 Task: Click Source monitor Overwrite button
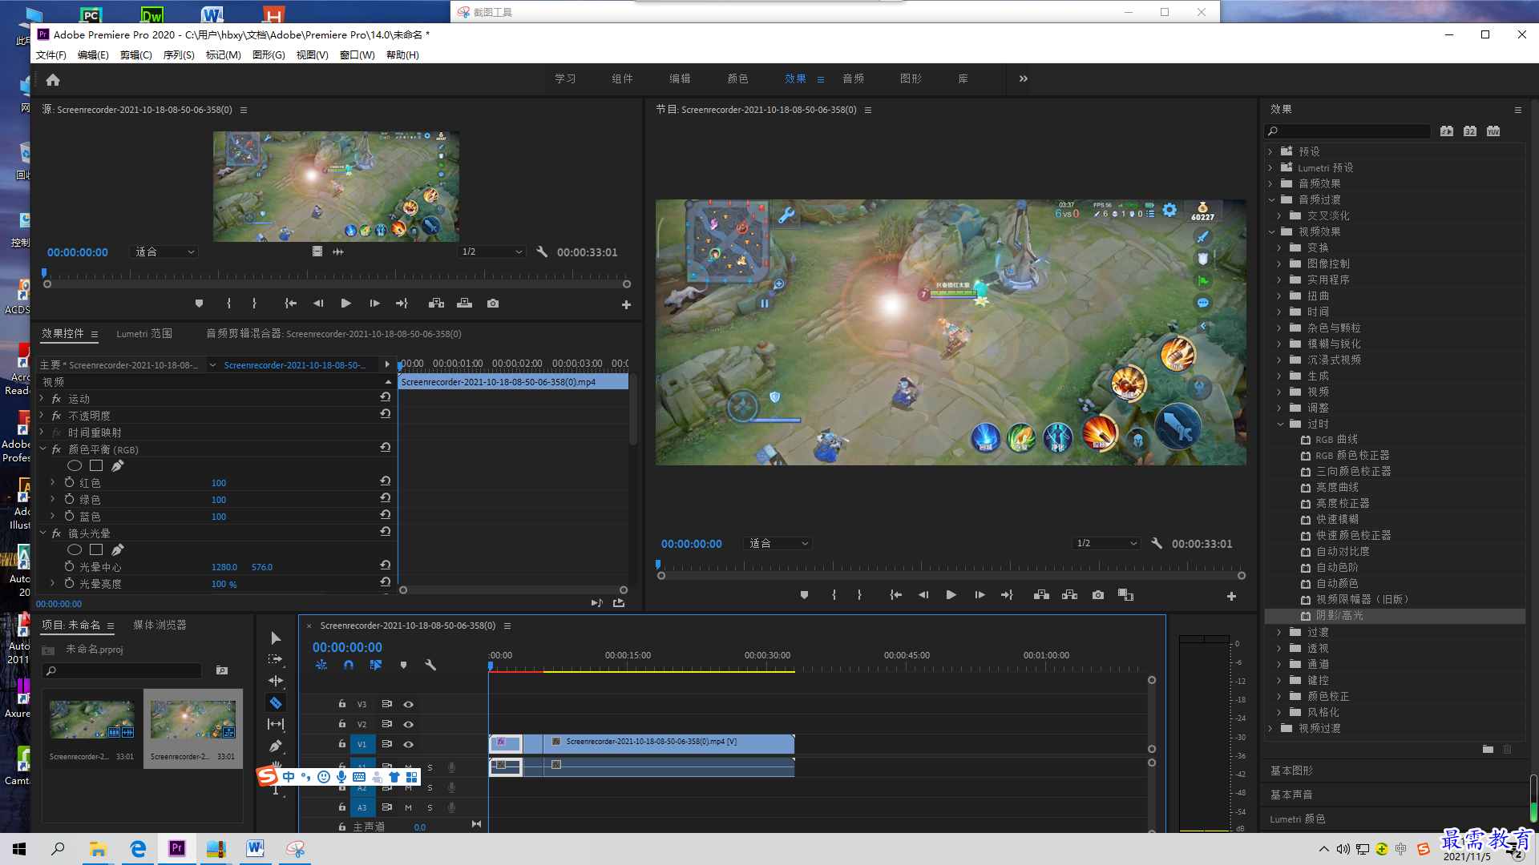point(464,304)
